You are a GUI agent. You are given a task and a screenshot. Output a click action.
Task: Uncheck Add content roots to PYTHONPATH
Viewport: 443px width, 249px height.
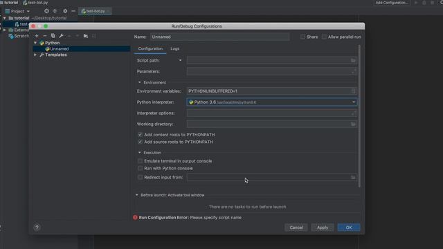pyautogui.click(x=140, y=135)
